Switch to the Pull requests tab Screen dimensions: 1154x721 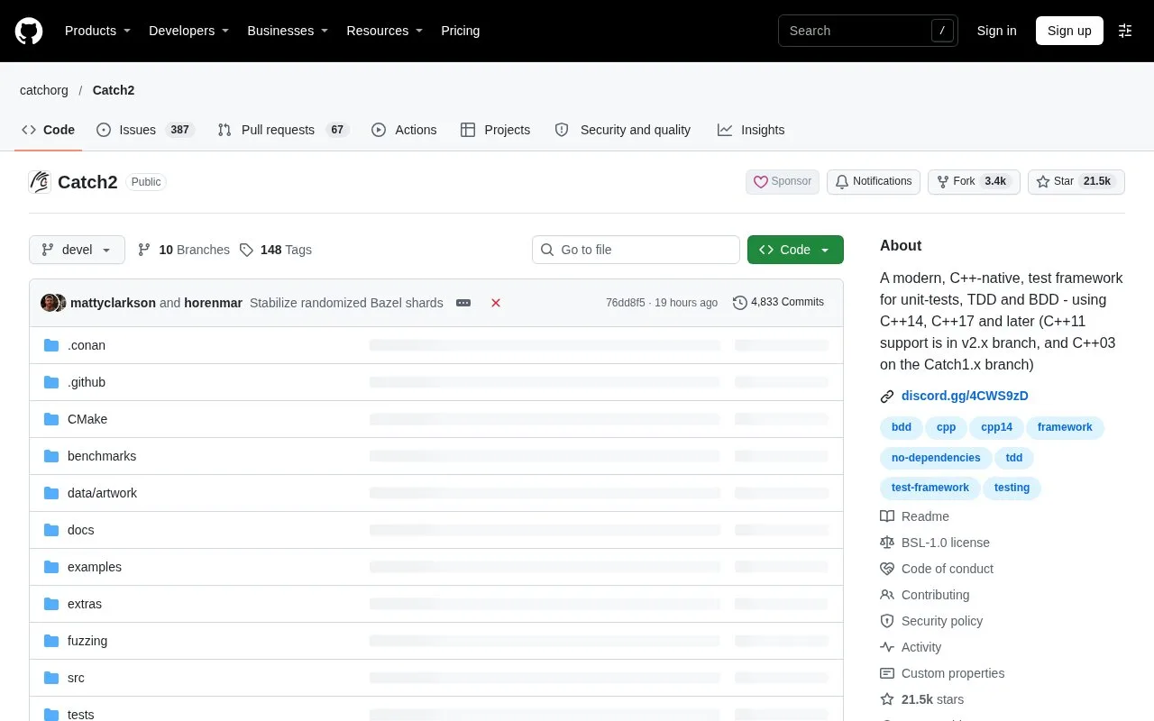[x=283, y=130]
